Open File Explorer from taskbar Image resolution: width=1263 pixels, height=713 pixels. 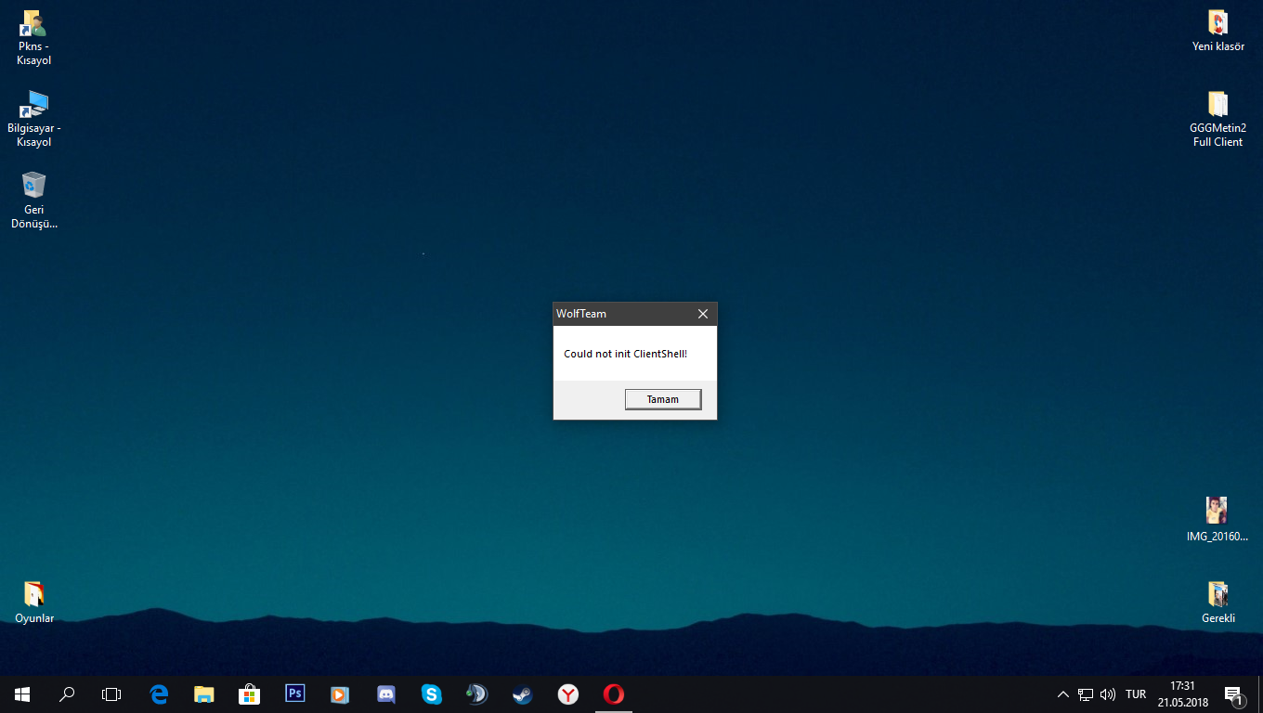[x=204, y=694]
